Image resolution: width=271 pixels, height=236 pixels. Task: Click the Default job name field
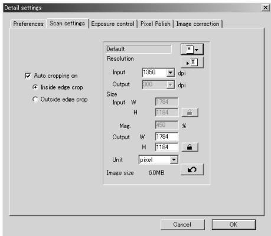[138, 49]
